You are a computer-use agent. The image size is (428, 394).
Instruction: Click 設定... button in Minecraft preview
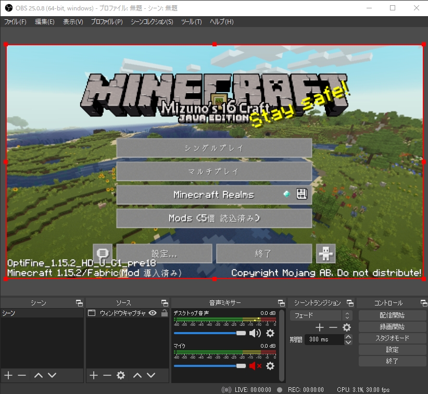point(165,253)
